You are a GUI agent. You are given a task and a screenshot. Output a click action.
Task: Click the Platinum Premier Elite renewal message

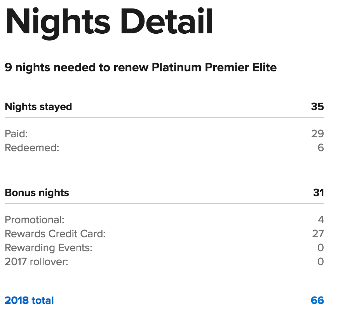pyautogui.click(x=141, y=67)
